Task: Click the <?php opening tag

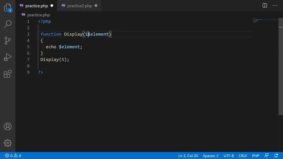Action: pos(44,22)
